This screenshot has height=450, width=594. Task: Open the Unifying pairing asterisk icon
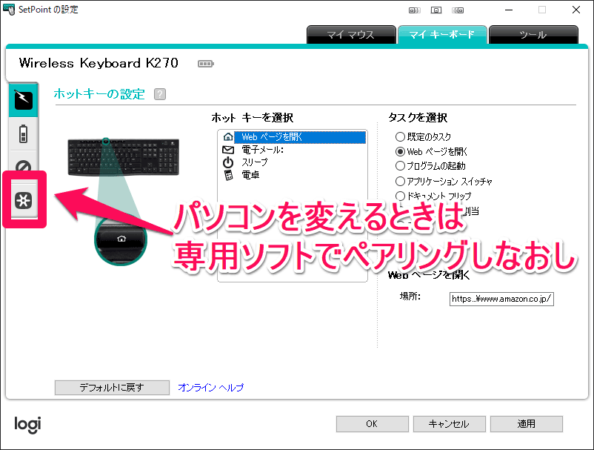click(24, 200)
